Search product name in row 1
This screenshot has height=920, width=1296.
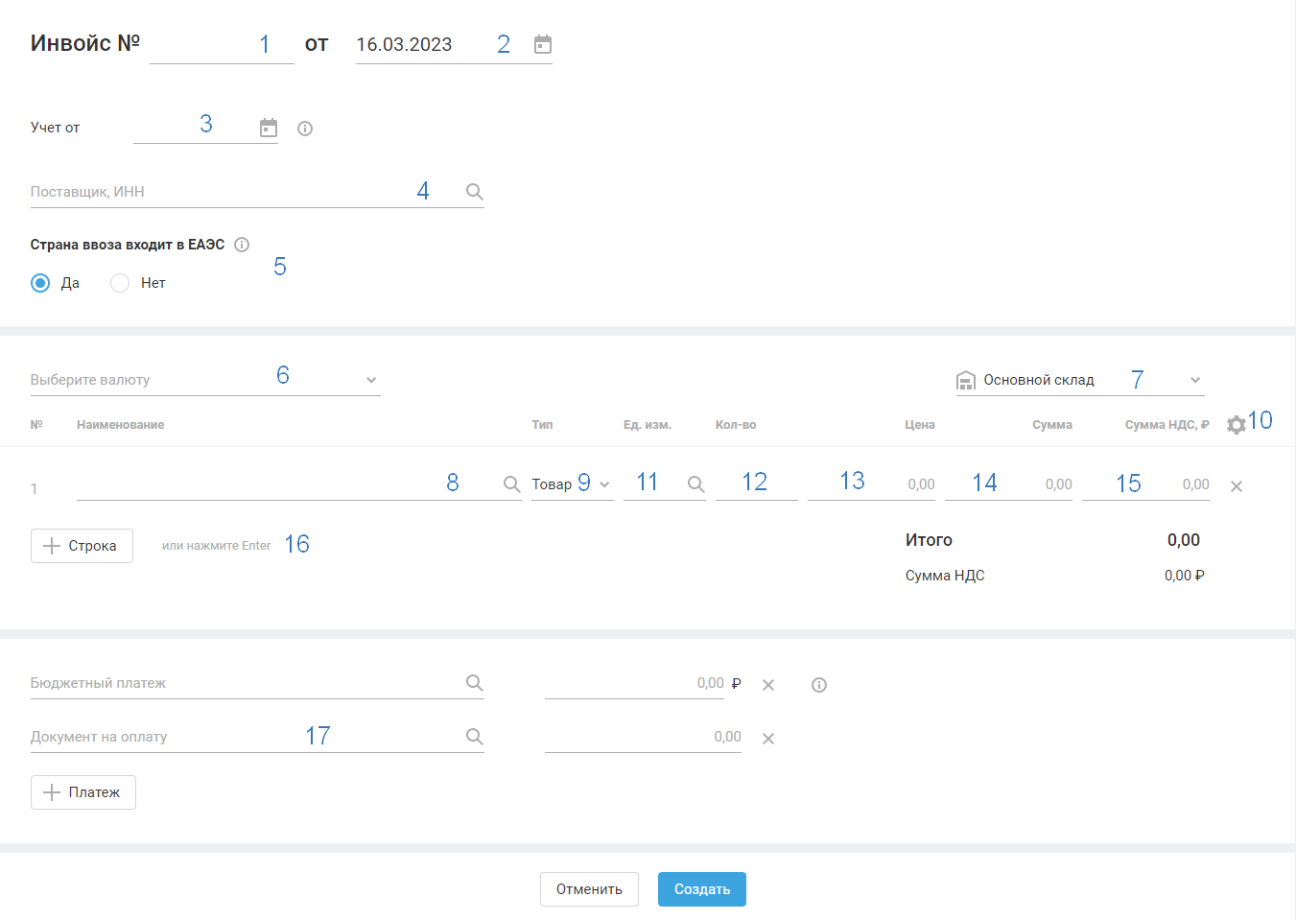click(x=512, y=484)
